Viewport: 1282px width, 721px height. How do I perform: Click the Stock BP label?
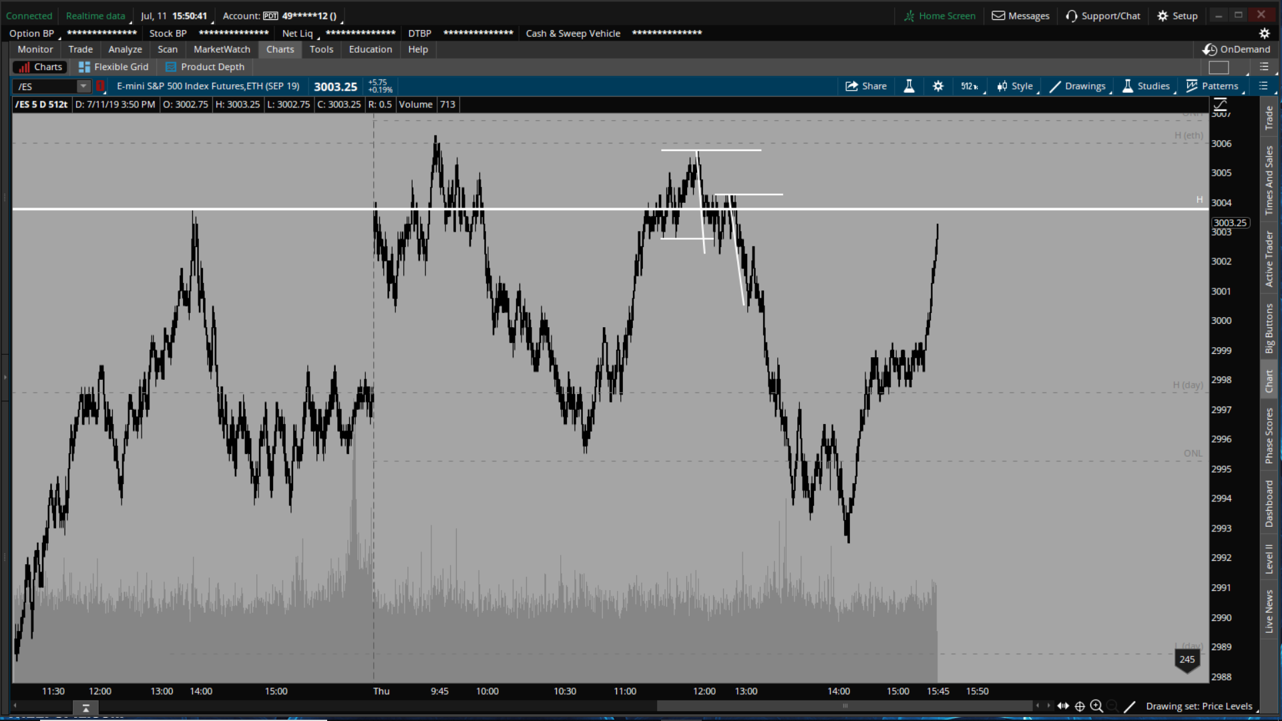(168, 33)
